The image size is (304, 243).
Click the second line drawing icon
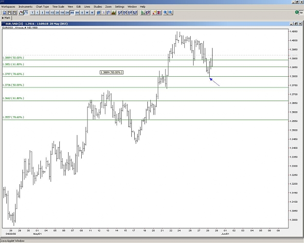(x=125, y=13)
